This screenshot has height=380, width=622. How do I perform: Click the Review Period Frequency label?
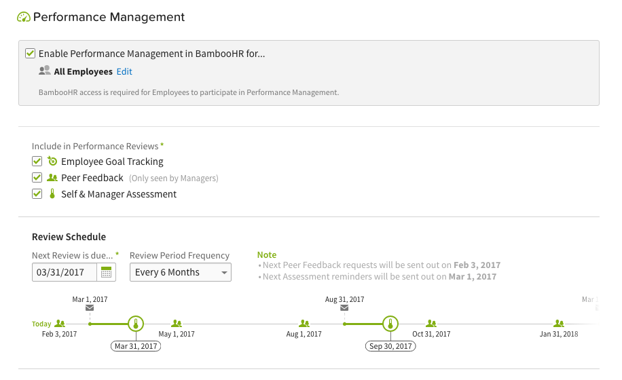coord(179,256)
